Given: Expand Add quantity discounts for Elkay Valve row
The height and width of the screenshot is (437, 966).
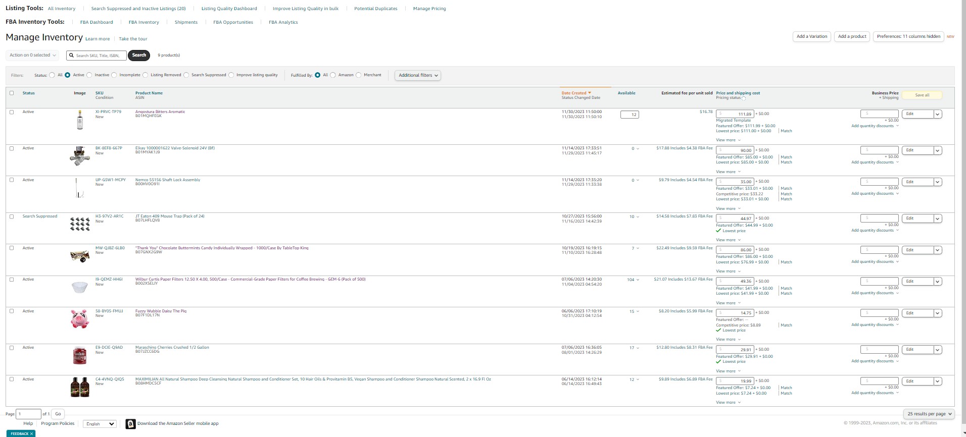Looking at the screenshot, I should coord(875,162).
